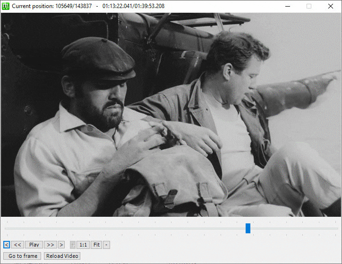Close the video preview window
Viewport: 342px width, 264px height.
[x=331, y=6]
